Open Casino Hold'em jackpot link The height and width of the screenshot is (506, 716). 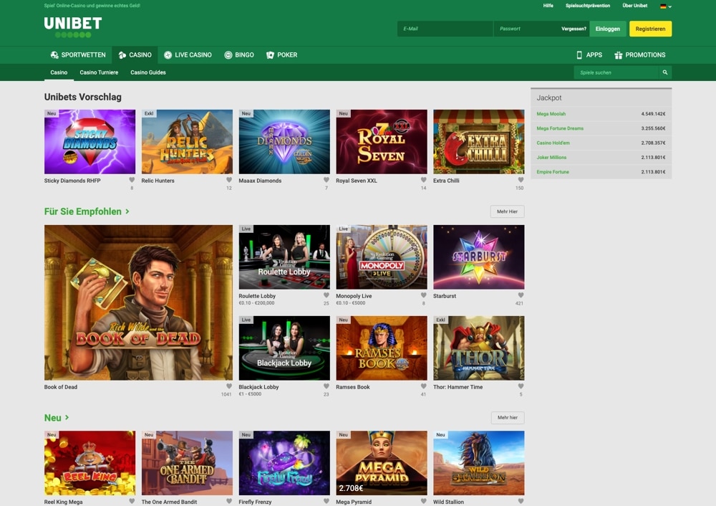click(x=553, y=143)
